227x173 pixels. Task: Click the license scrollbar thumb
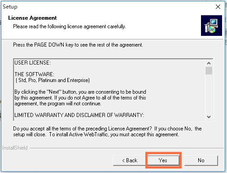[x=209, y=70]
